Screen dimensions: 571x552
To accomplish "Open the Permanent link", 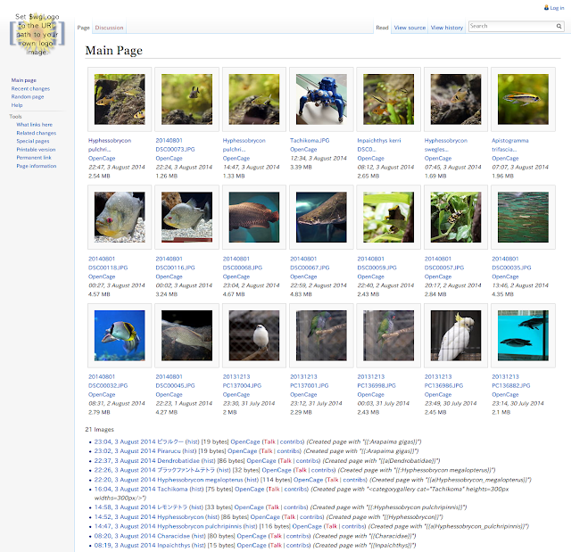I will tap(34, 158).
